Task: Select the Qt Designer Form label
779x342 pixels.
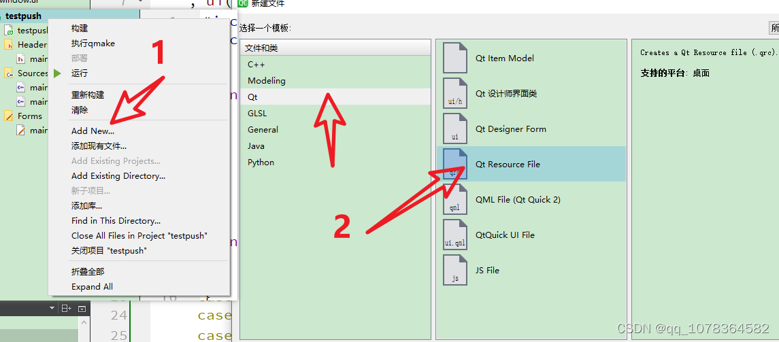Action: [x=511, y=129]
